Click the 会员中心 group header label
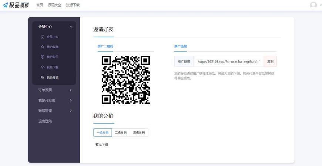Viewport: 322px width, 166px height. tap(45, 27)
